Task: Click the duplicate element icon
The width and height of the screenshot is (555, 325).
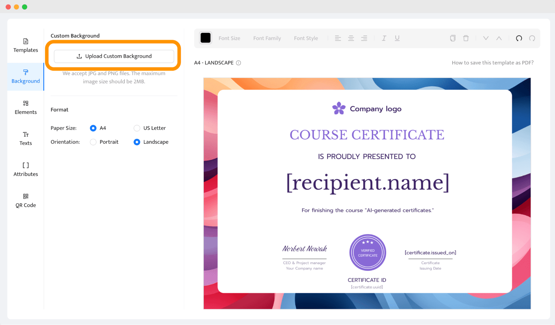Action: click(453, 38)
